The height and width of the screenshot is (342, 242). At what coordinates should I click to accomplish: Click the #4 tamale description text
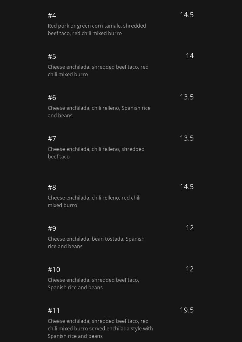[x=97, y=29]
